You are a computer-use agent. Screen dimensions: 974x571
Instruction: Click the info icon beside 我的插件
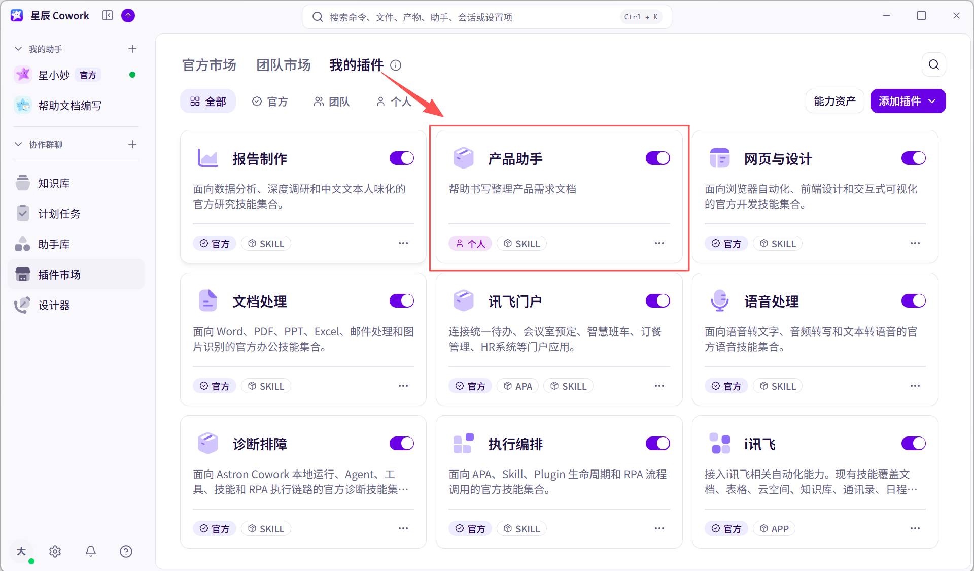click(x=396, y=65)
